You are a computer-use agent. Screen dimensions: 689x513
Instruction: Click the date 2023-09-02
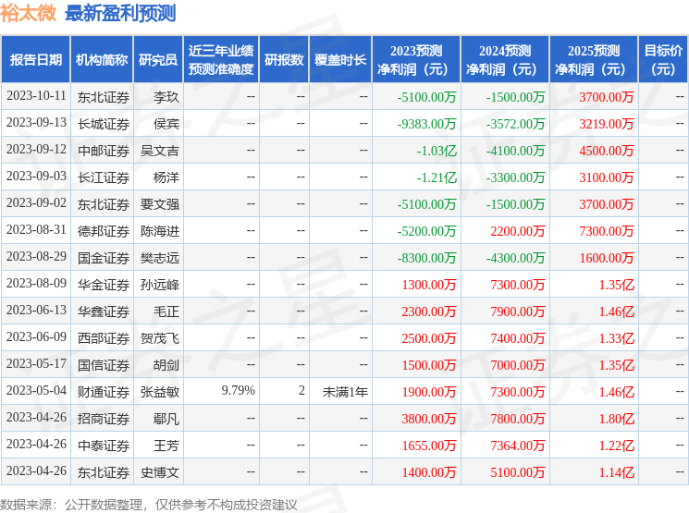point(36,203)
